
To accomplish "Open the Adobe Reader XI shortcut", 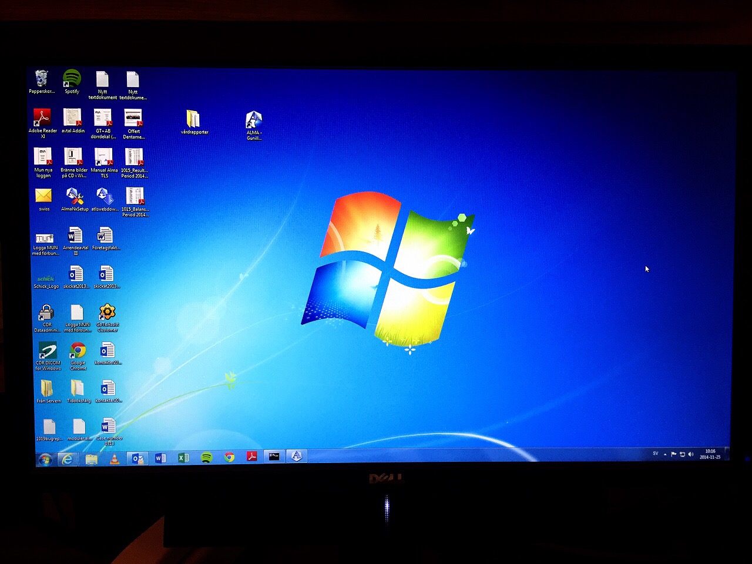I will (42, 118).
